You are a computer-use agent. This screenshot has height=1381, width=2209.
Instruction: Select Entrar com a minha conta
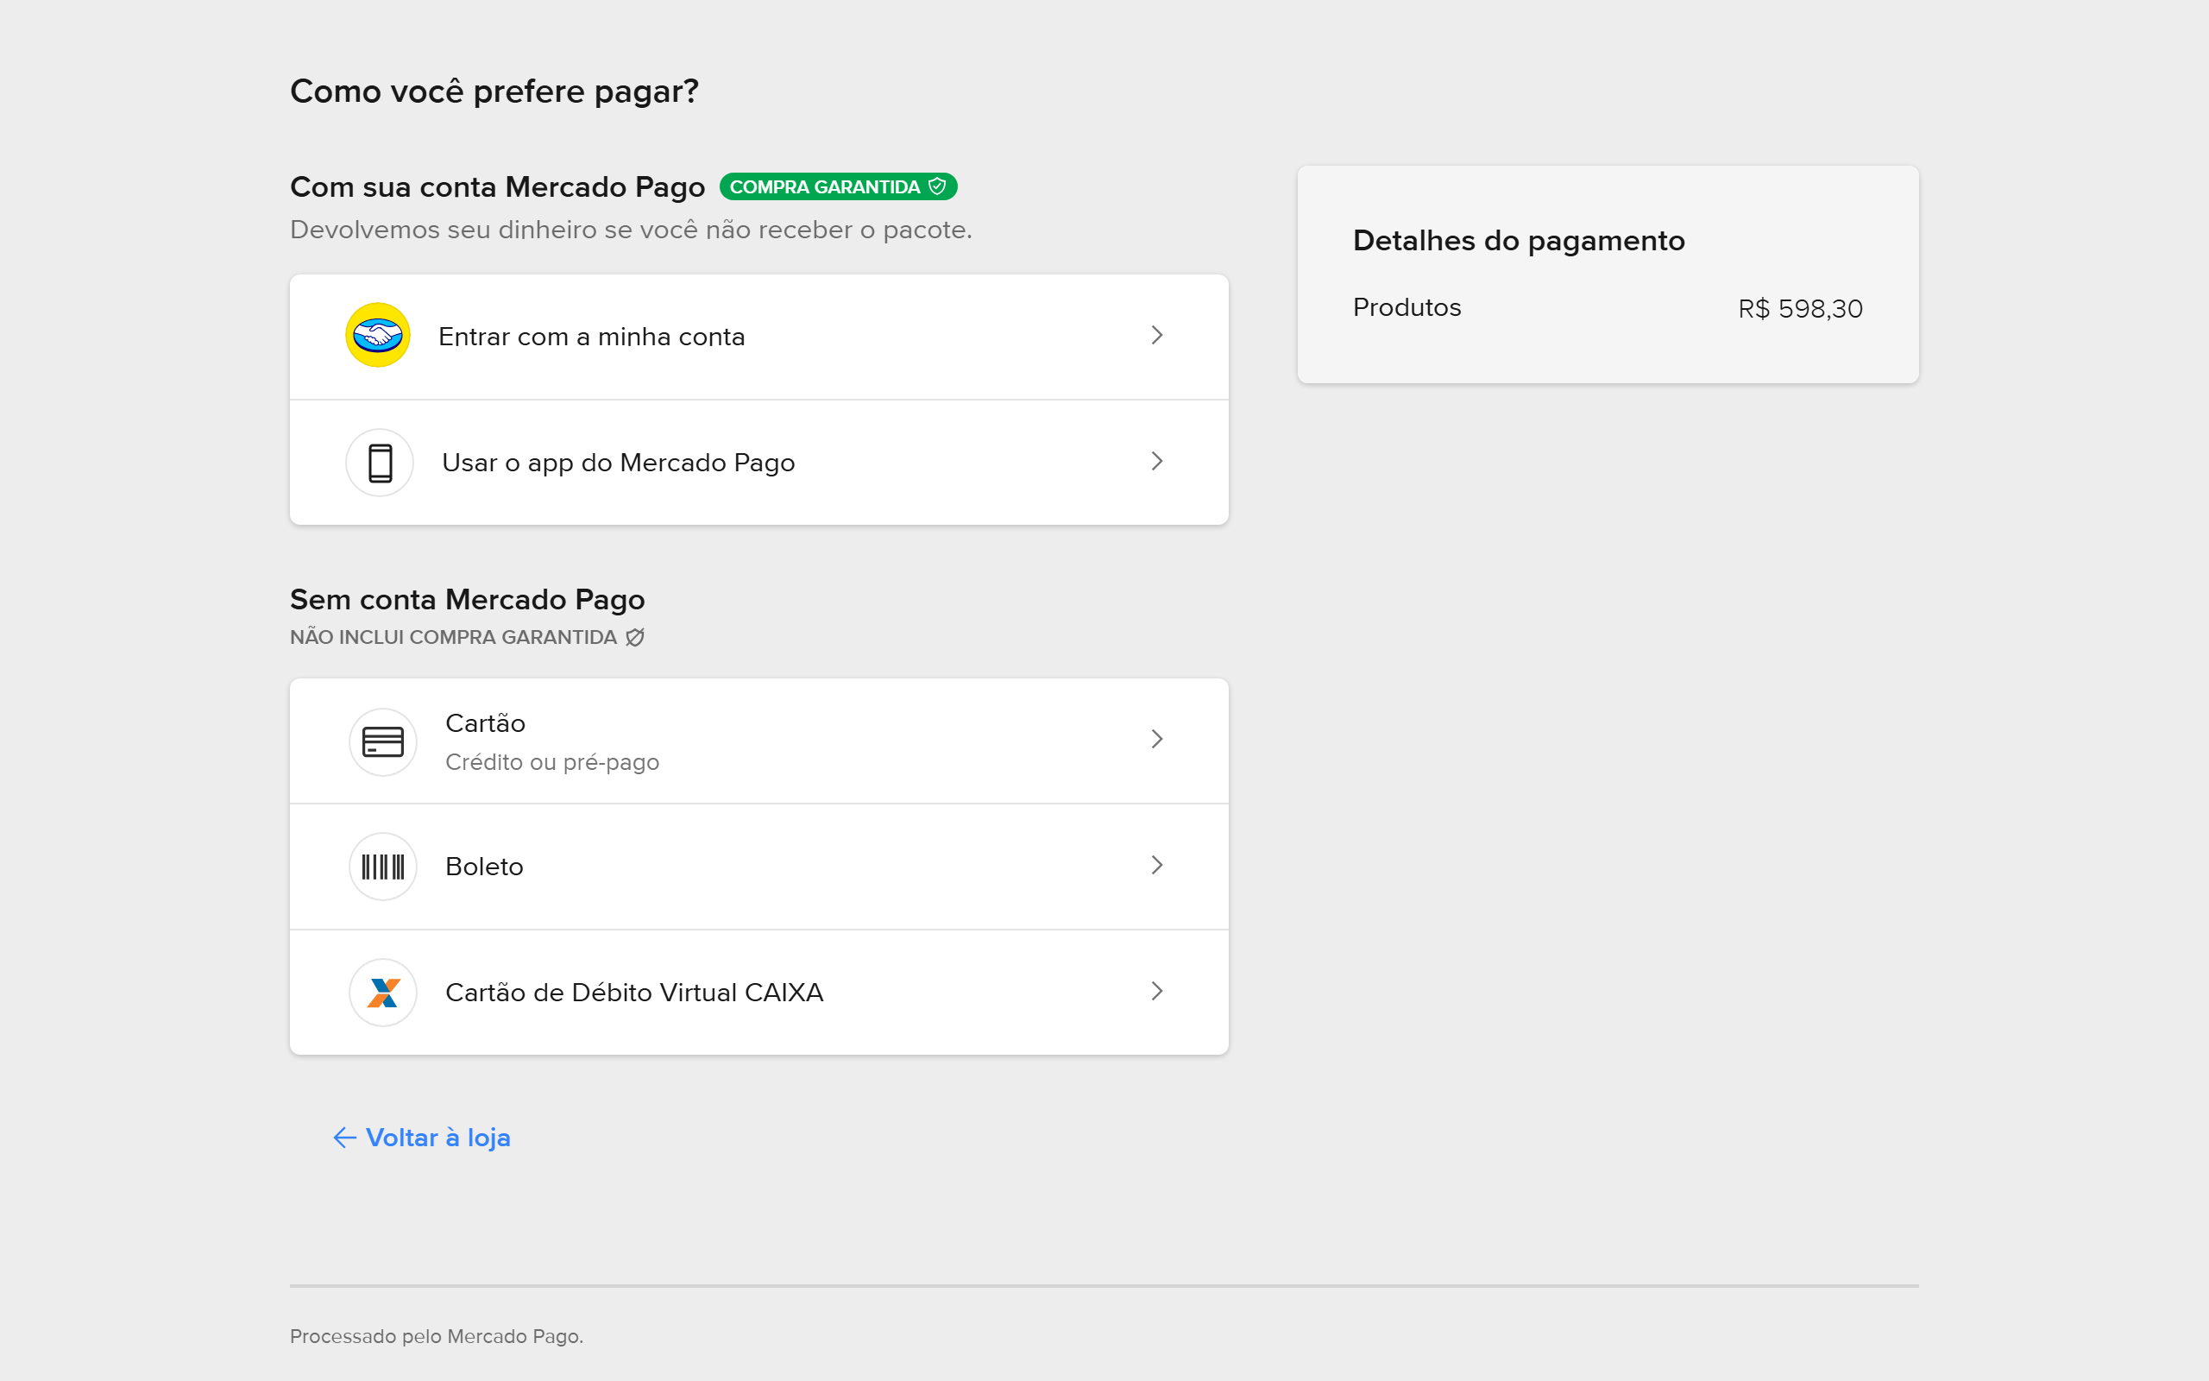click(x=759, y=336)
